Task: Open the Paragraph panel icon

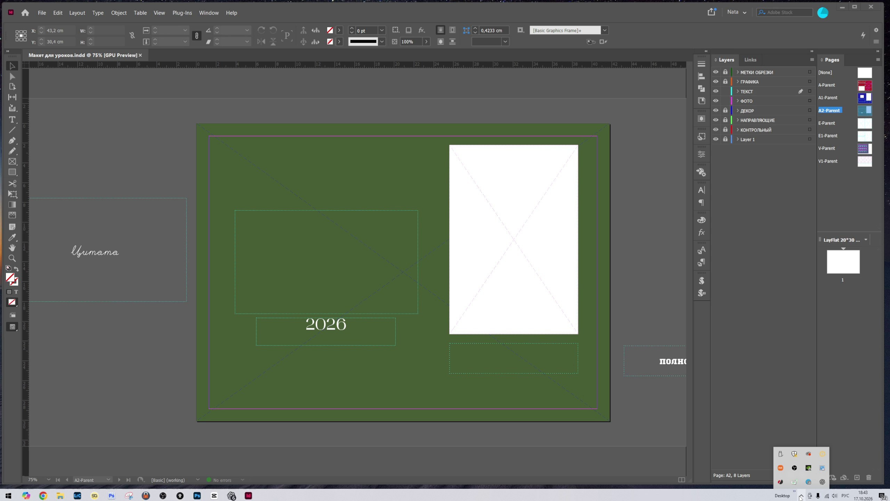Action: (702, 202)
